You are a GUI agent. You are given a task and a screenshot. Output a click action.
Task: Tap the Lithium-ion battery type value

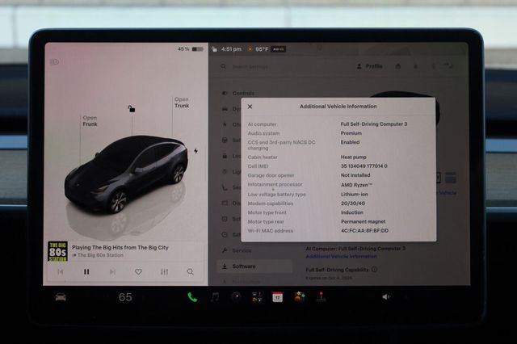[x=355, y=195]
